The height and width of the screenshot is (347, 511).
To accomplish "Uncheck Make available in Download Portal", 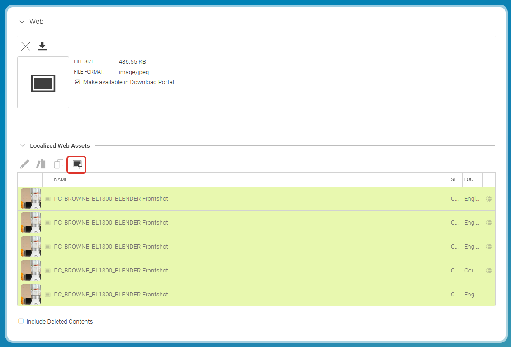I will tap(78, 82).
